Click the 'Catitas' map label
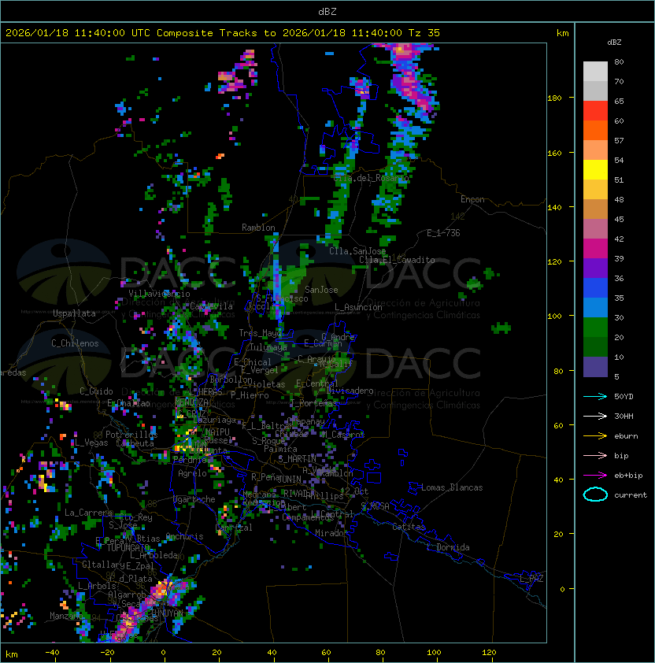 coord(409,527)
